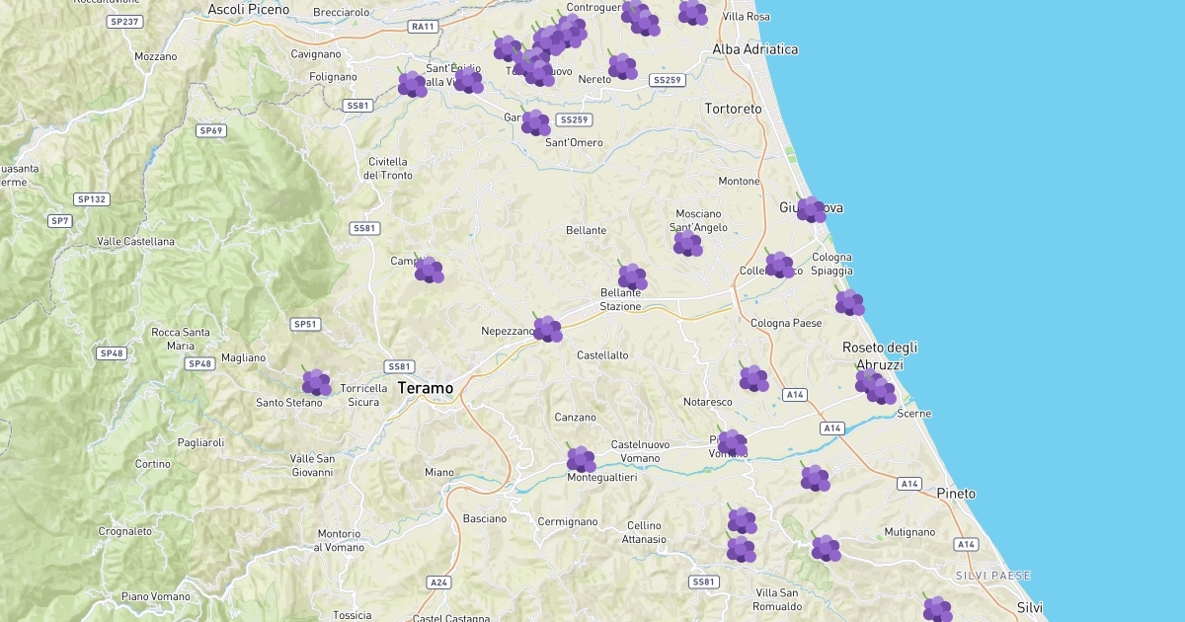
Task: Select coastal grape marker below Cologna Spiaggia
Action: tap(849, 302)
